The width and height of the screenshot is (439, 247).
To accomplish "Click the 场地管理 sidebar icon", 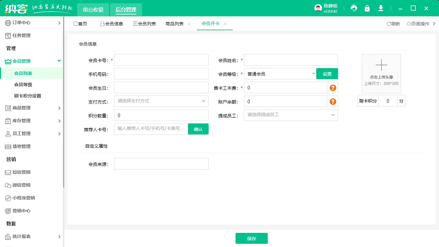I will click(x=8, y=147).
